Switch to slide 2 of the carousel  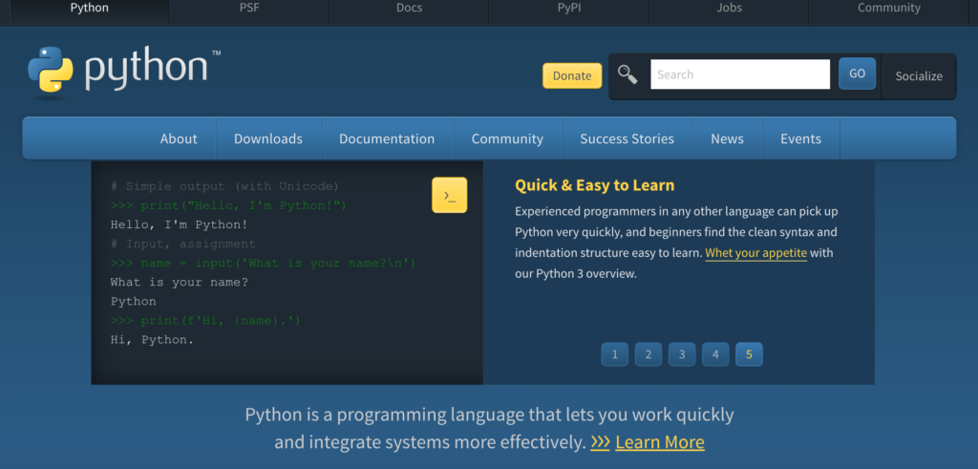[648, 354]
